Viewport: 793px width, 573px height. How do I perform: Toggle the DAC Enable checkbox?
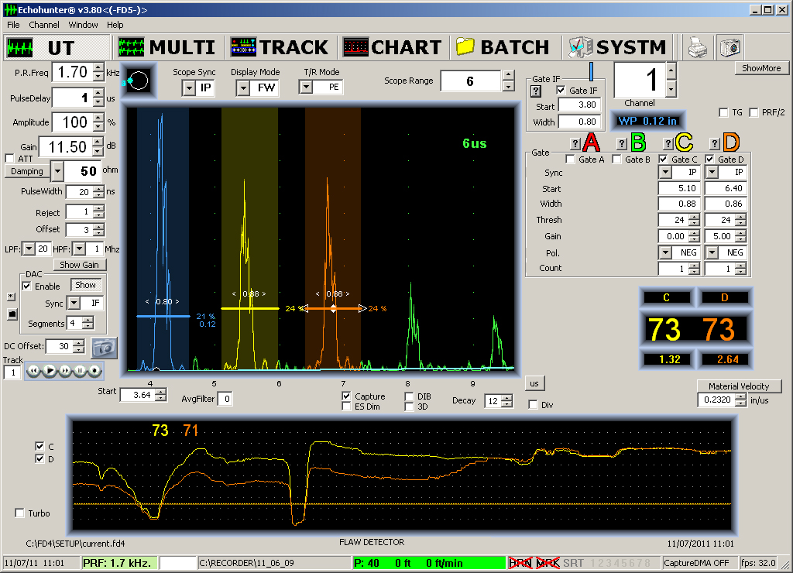click(x=26, y=286)
